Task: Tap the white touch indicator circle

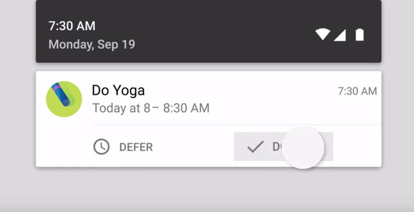Action: [303, 147]
